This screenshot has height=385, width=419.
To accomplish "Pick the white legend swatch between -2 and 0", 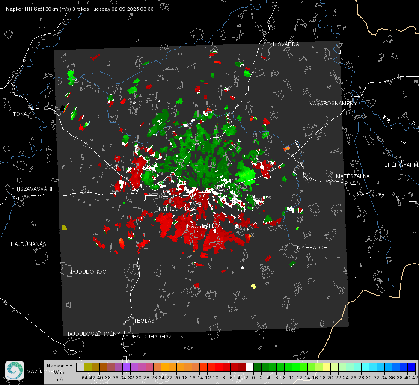I will coord(250,367).
